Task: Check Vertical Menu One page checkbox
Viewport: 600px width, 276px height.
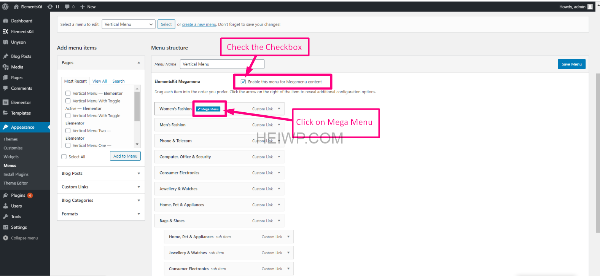Action: (68, 145)
